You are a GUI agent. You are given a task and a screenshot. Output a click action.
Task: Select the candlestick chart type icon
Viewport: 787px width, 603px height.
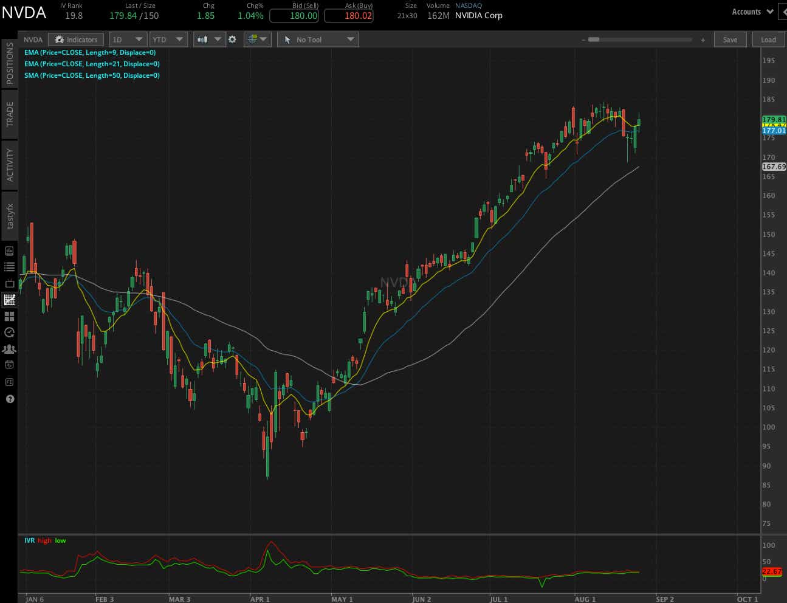203,39
